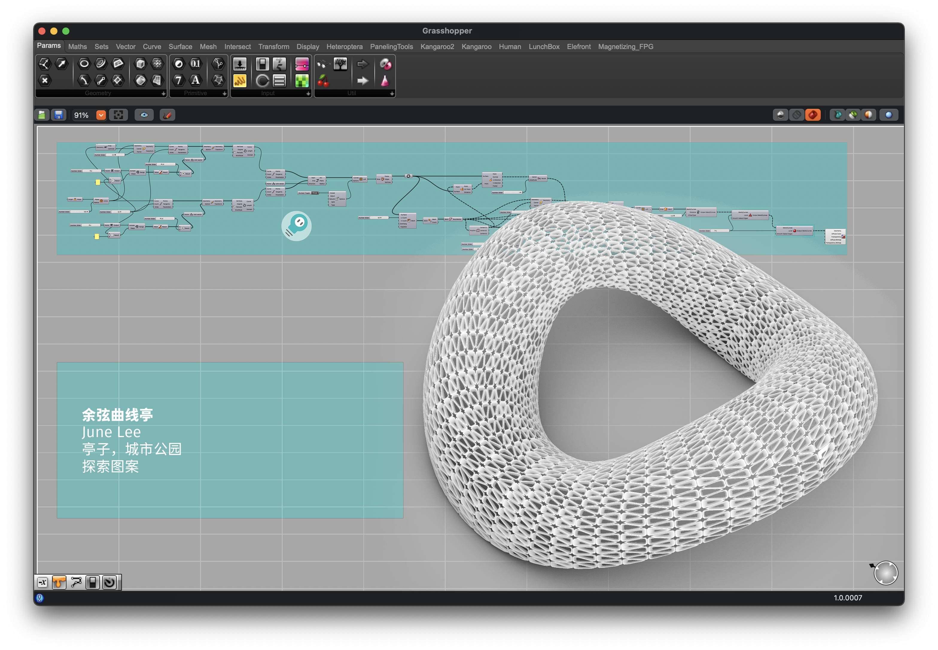This screenshot has height=650, width=938.
Task: Expand the Input panel plus arrow
Action: [308, 94]
